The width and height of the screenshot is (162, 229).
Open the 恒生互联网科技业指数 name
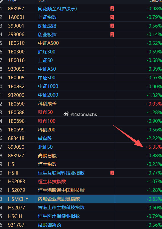pyautogui.click(x=61, y=173)
